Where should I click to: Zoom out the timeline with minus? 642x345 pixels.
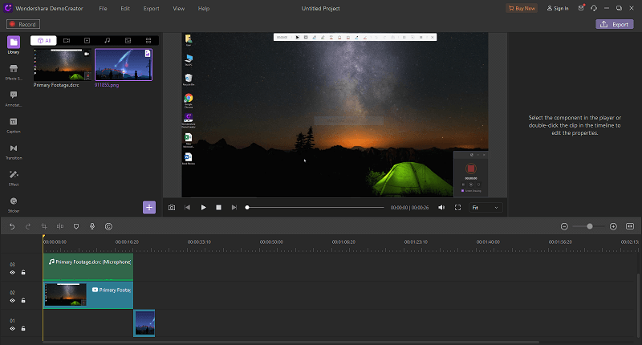click(564, 226)
